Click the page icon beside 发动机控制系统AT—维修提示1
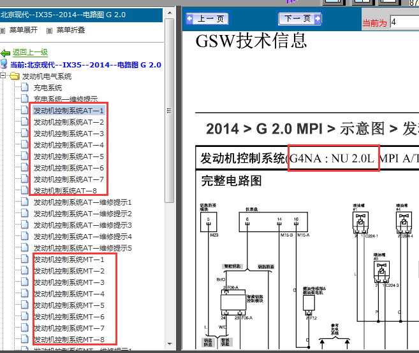This screenshot has width=419, height=353. pyautogui.click(x=25, y=202)
